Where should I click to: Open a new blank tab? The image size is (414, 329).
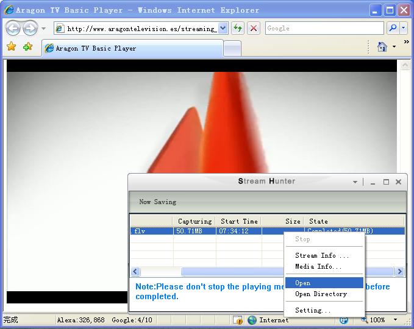click(x=232, y=49)
